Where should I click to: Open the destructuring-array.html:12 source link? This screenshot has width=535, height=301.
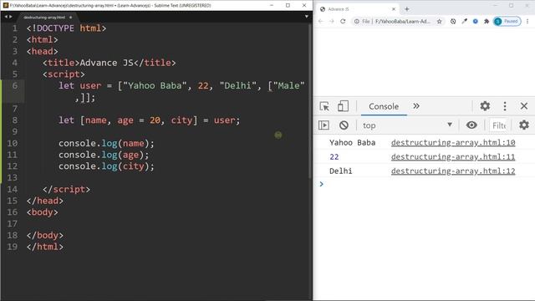tap(453, 171)
